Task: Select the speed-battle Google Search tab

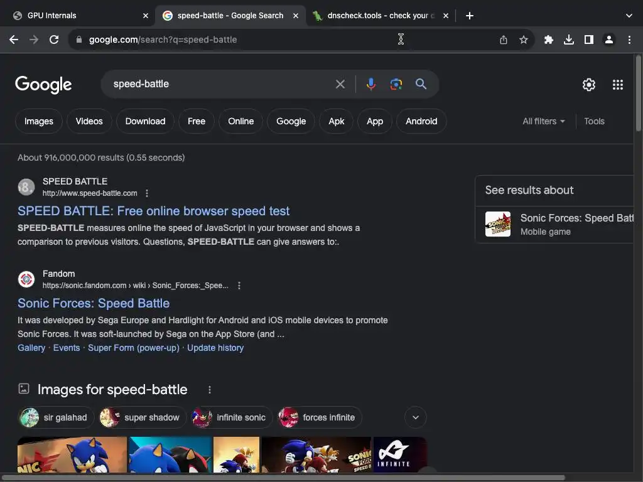Action: [x=230, y=16]
